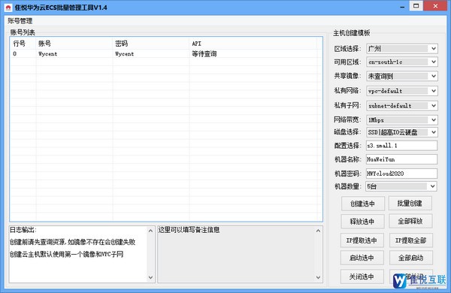Viewport: 451px width, 293px height.
Task: Click the IP提取全部 button
Action: point(410,240)
